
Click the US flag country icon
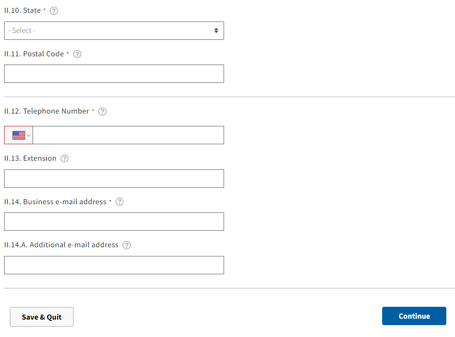click(x=18, y=135)
